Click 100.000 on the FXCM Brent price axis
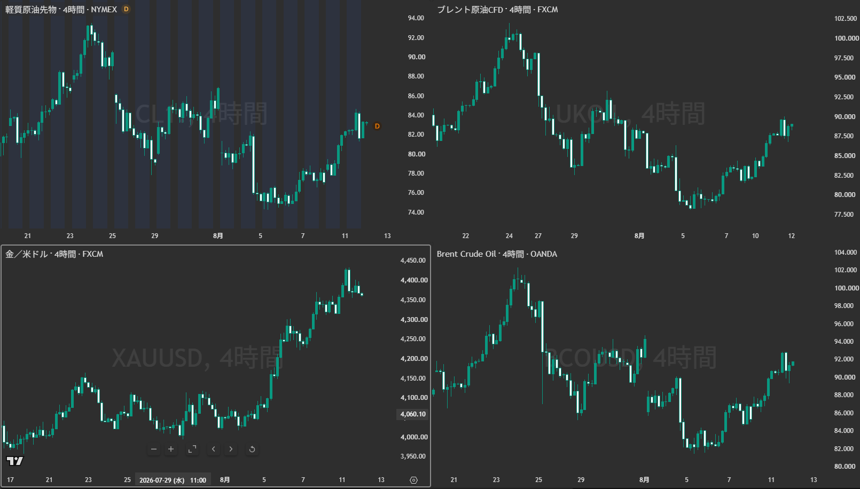 coord(847,38)
